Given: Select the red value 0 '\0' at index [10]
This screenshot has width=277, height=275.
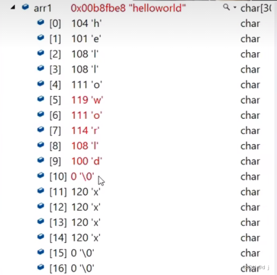Looking at the screenshot, I should point(82,177).
